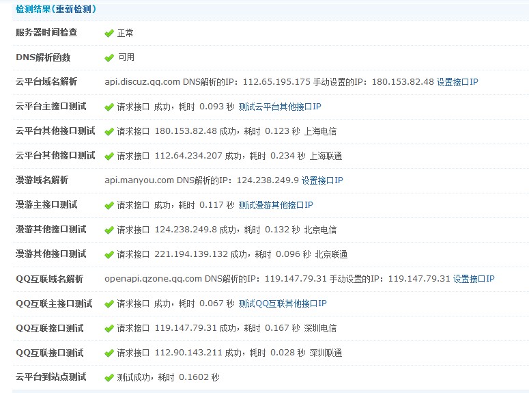Screen dimensions: 529x393
Task: Select the QQ互联主接口测试 label
Action: 54,303
